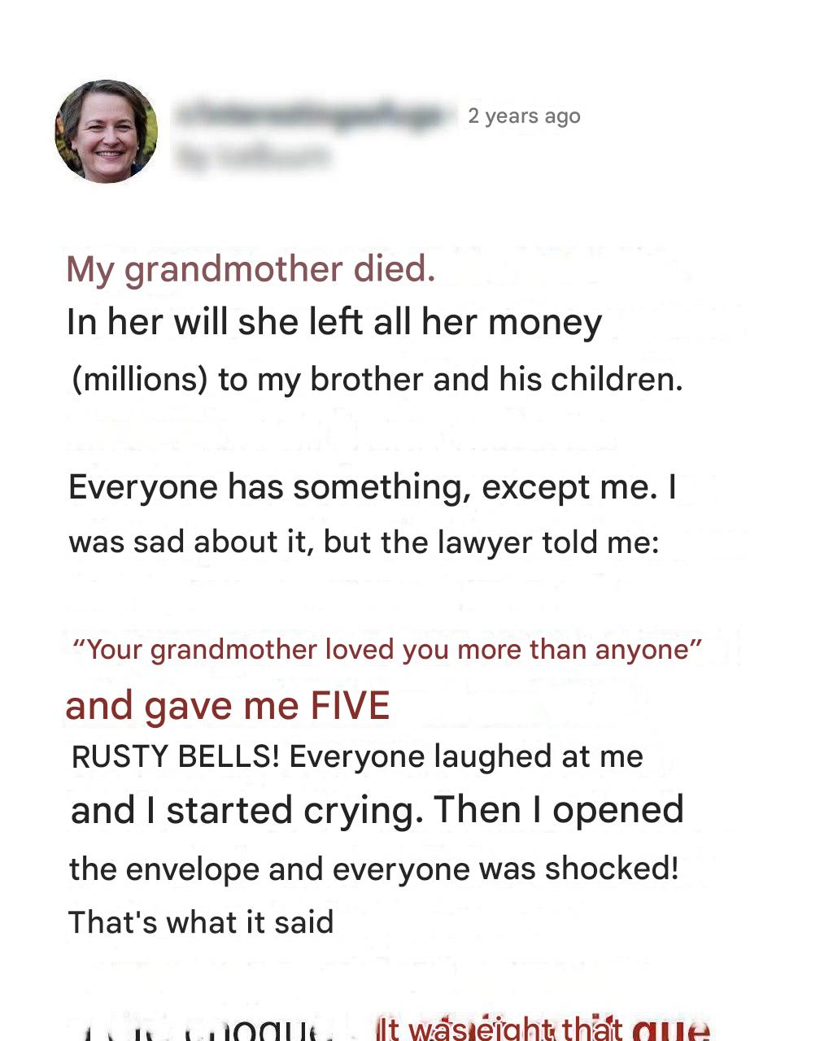Click the line "and I started crying."
The height and width of the screenshot is (1041, 833).
(246, 811)
